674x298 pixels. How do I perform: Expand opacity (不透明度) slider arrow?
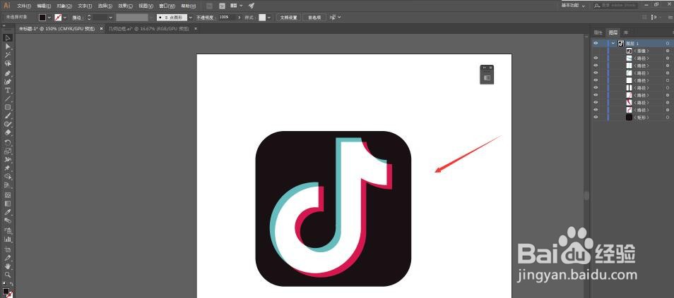[240, 18]
